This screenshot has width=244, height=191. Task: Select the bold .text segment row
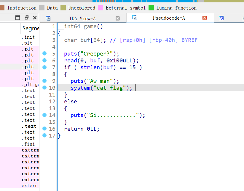[20, 126]
